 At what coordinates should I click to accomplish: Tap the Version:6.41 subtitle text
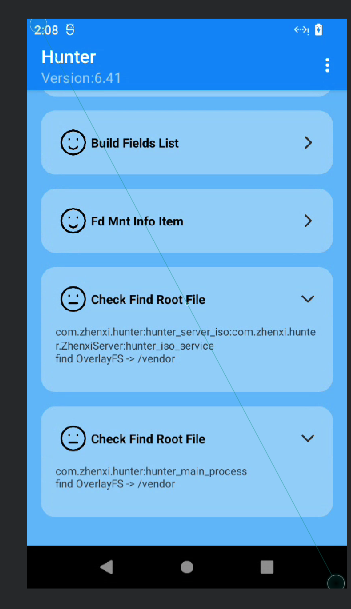click(x=81, y=78)
